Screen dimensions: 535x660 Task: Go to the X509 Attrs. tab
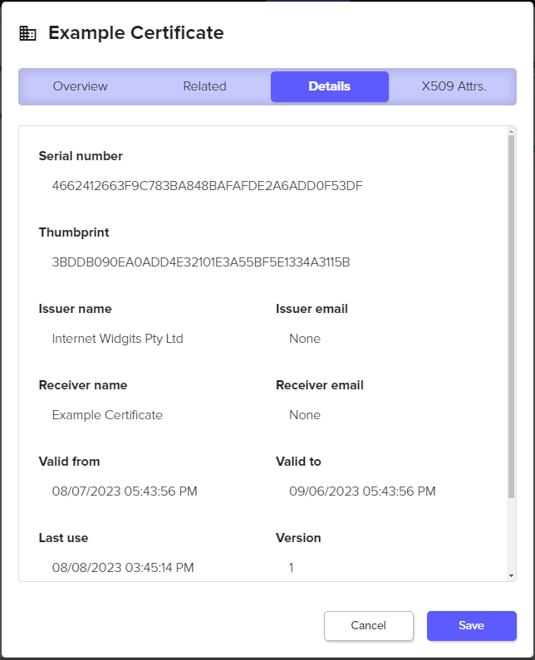[x=454, y=86]
